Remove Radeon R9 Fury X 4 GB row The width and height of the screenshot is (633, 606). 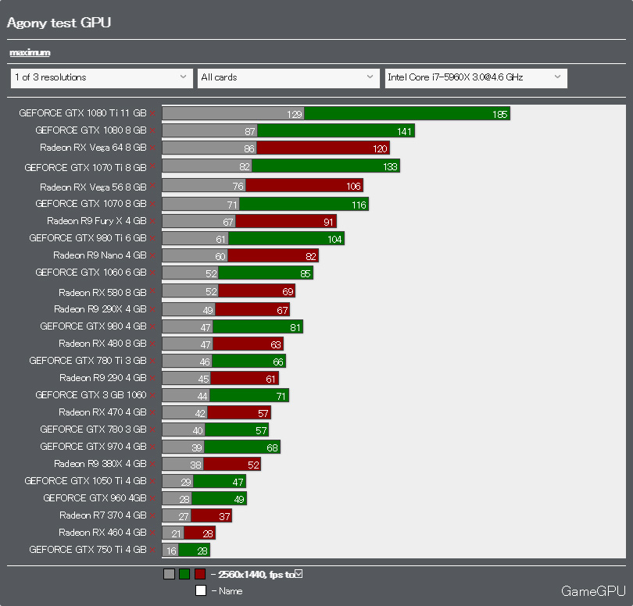pyautogui.click(x=152, y=221)
